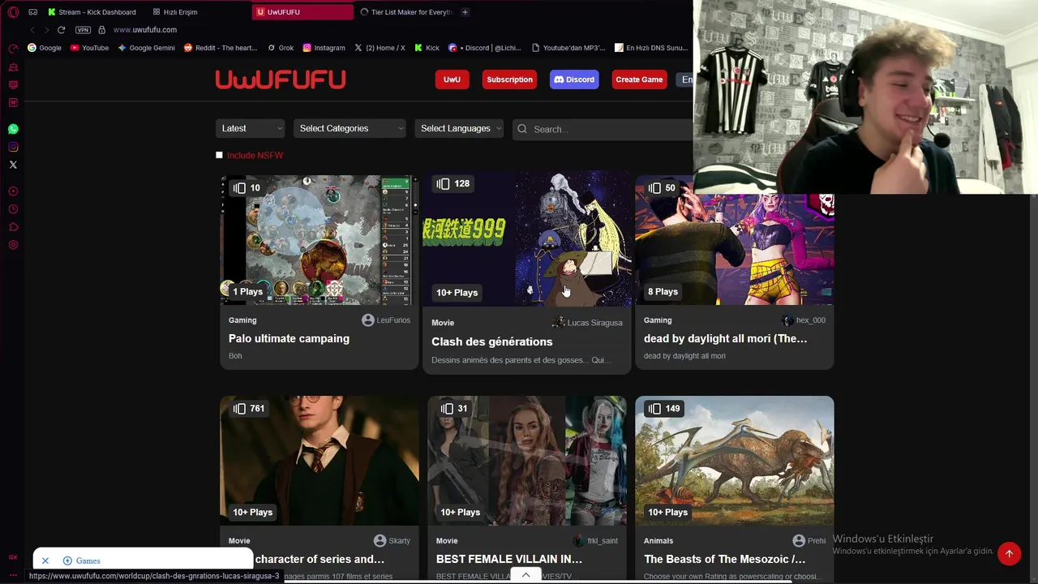The height and width of the screenshot is (584, 1038).
Task: Open BEST FEMALE VILLAIN thumbnail
Action: click(527, 461)
